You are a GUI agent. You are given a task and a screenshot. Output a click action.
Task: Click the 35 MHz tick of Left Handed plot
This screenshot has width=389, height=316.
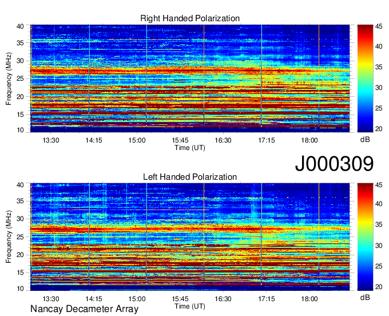tap(20, 201)
